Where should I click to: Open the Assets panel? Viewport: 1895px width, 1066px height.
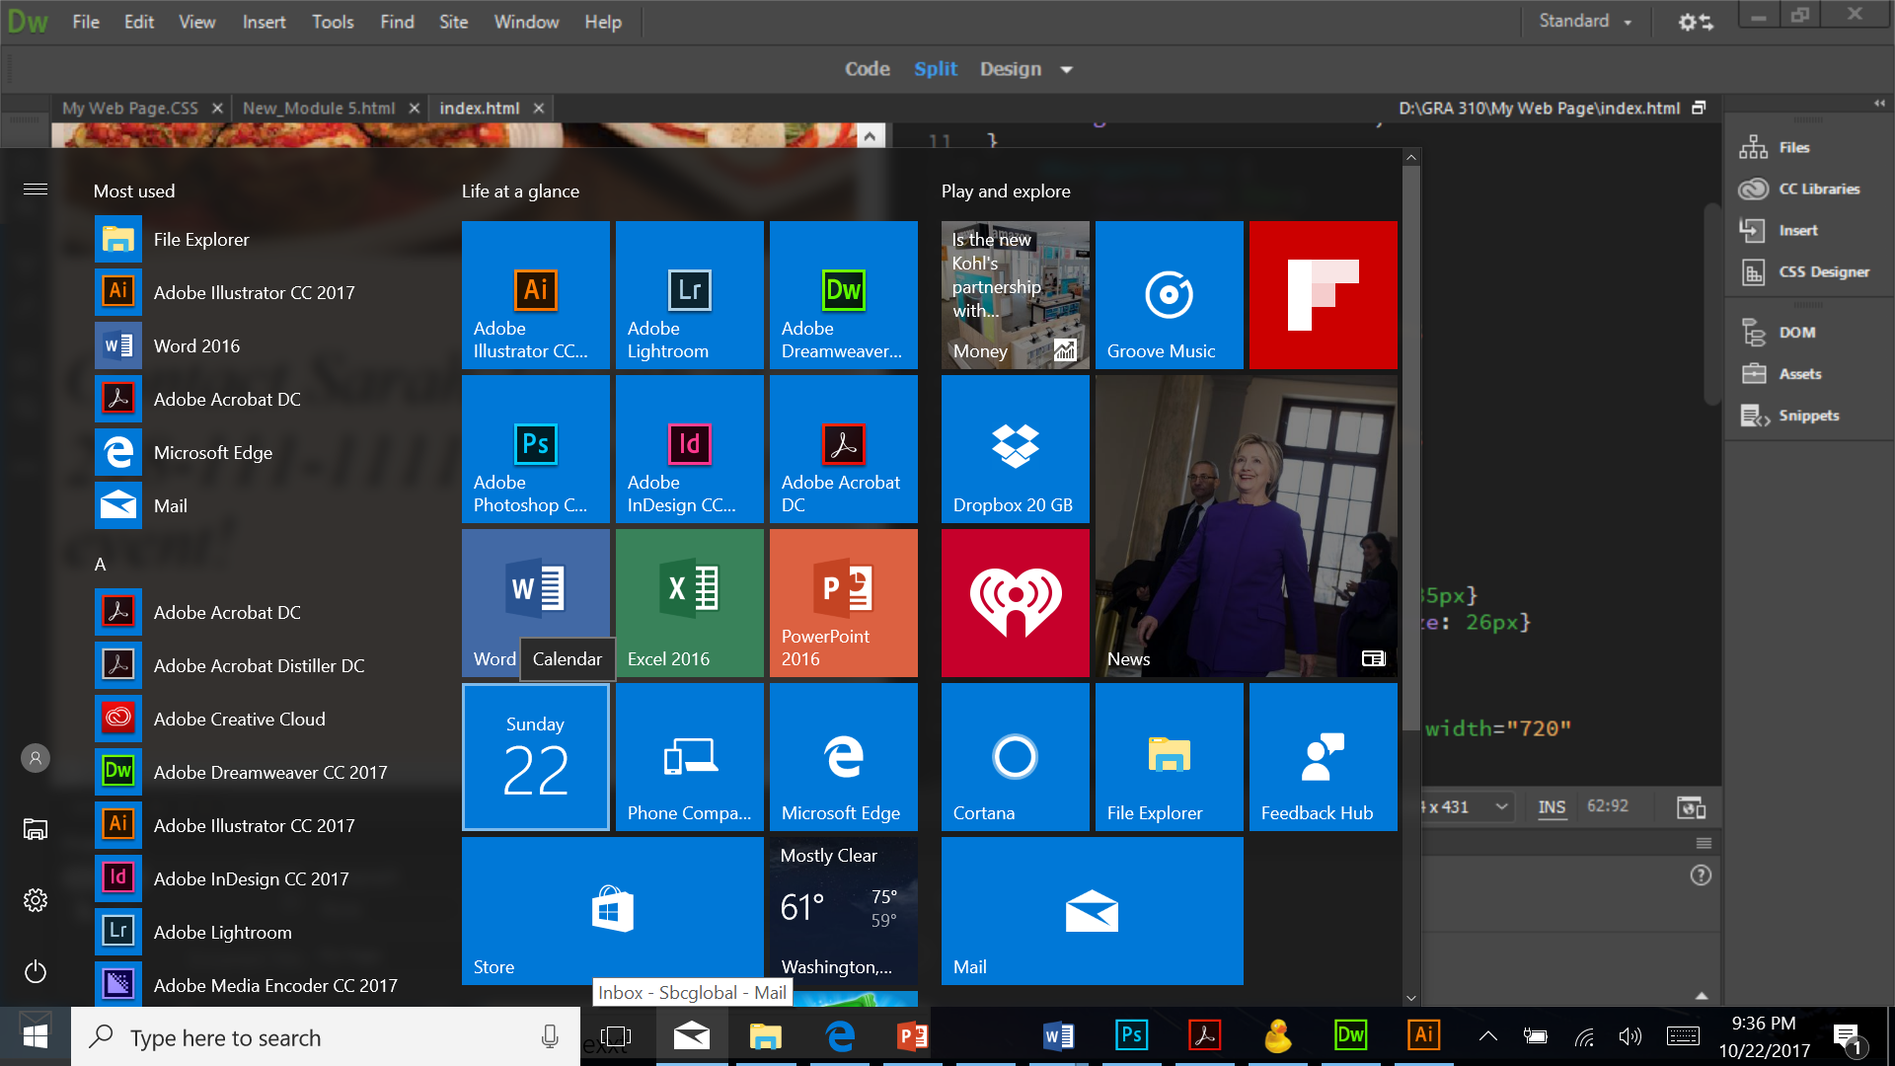tap(1781, 374)
